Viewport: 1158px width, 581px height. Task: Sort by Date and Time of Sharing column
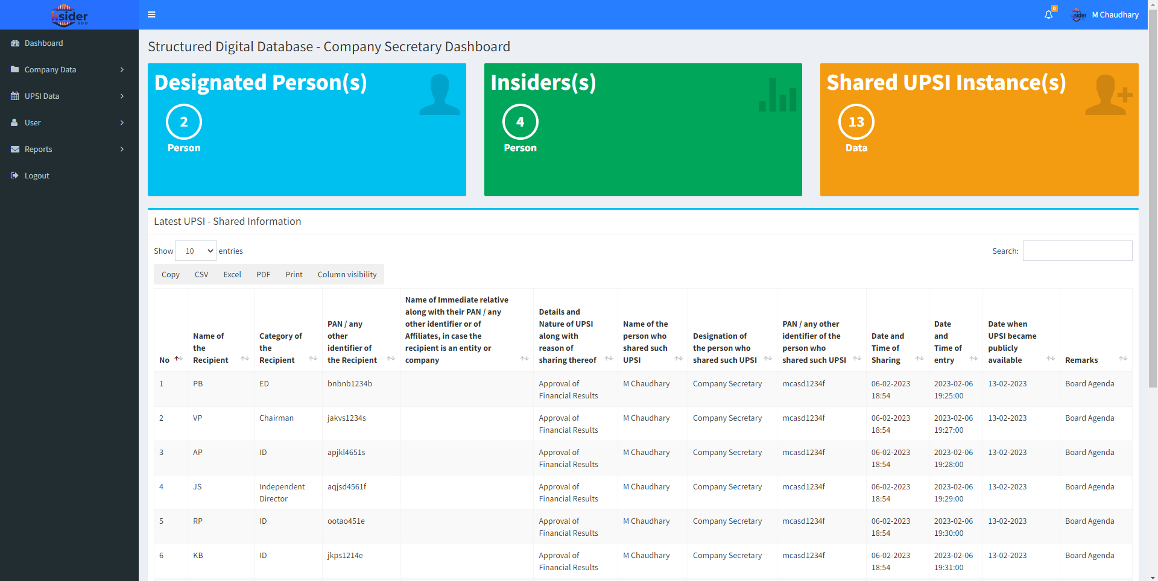click(x=920, y=359)
